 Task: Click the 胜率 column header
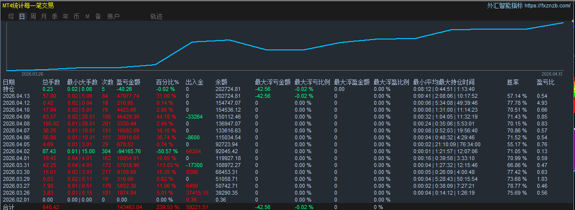click(x=513, y=82)
